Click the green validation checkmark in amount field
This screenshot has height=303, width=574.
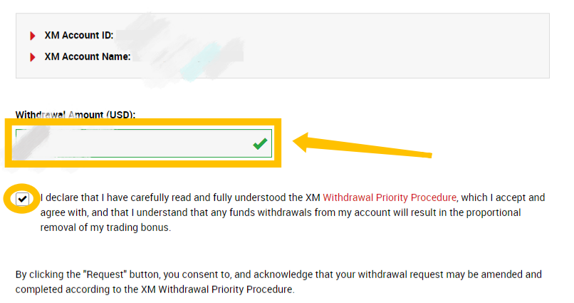point(260,144)
